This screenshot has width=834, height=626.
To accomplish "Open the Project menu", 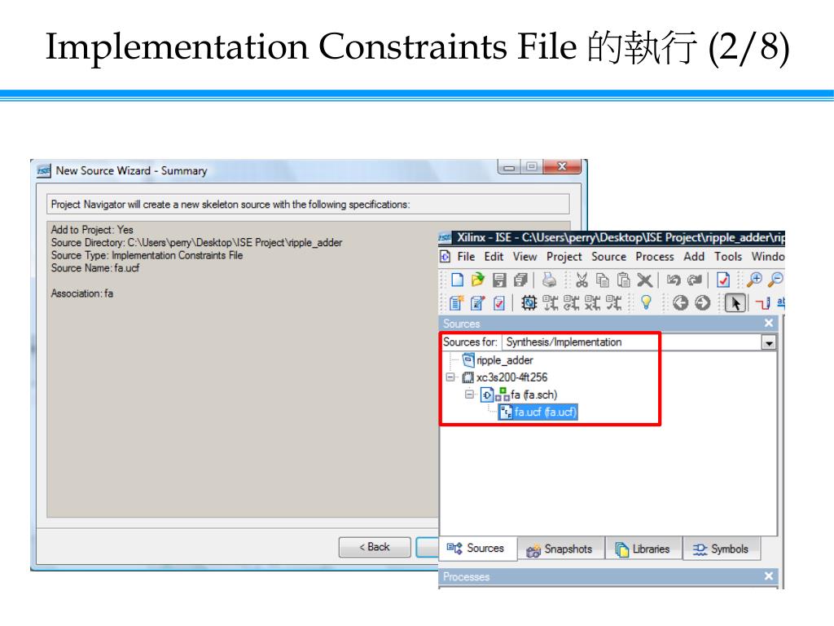I will (564, 257).
